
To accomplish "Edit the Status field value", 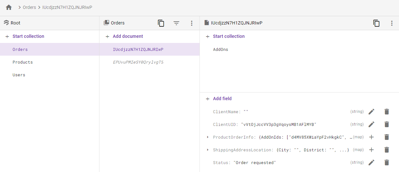I will (371, 162).
